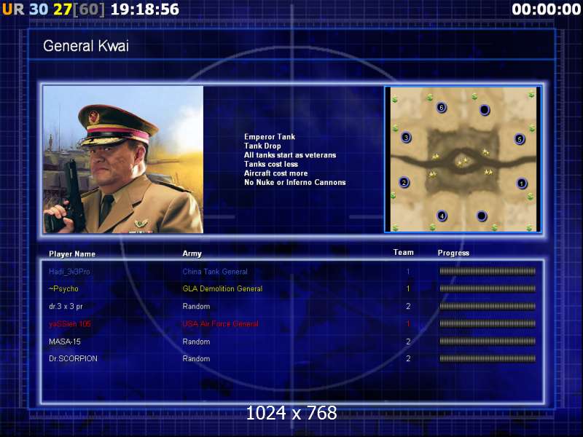The image size is (583, 437).
Task: Select start position 1 on the minimap
Action: click(x=522, y=184)
